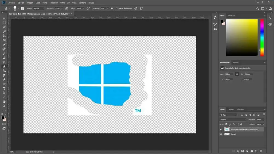Reset default foreground and background colors
This screenshot has width=274, height=154.
click(x=2, y=114)
